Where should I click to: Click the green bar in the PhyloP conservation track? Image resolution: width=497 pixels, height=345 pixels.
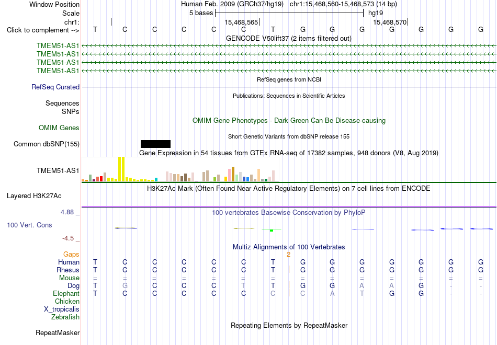[272, 230]
